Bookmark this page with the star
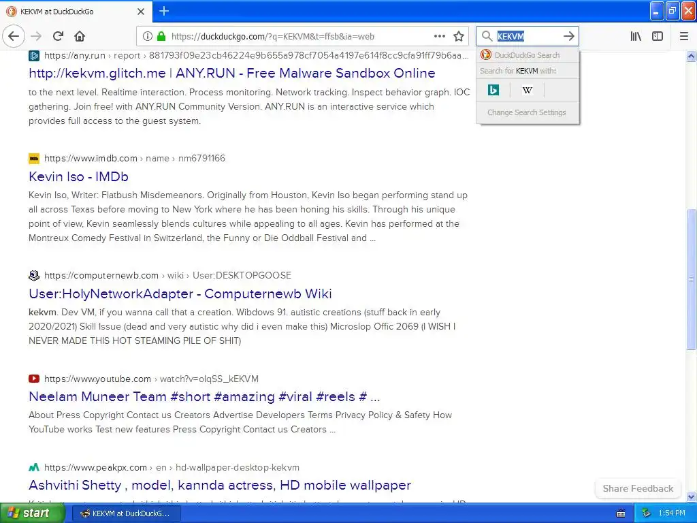 tap(459, 37)
